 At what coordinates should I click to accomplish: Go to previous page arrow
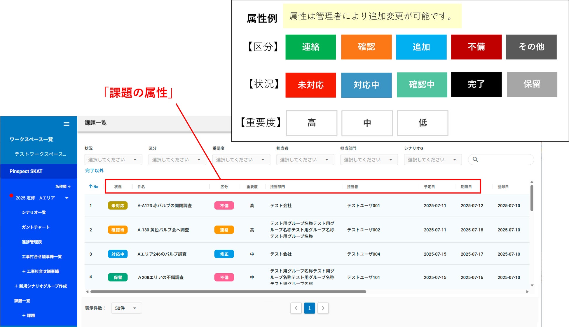(296, 308)
